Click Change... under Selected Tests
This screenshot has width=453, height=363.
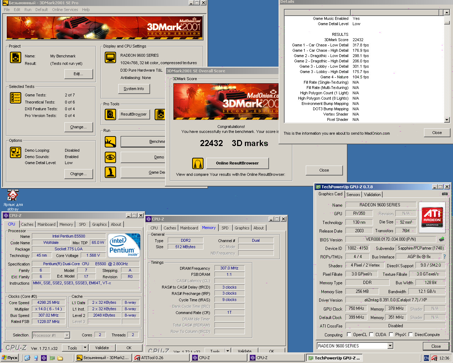(x=79, y=127)
